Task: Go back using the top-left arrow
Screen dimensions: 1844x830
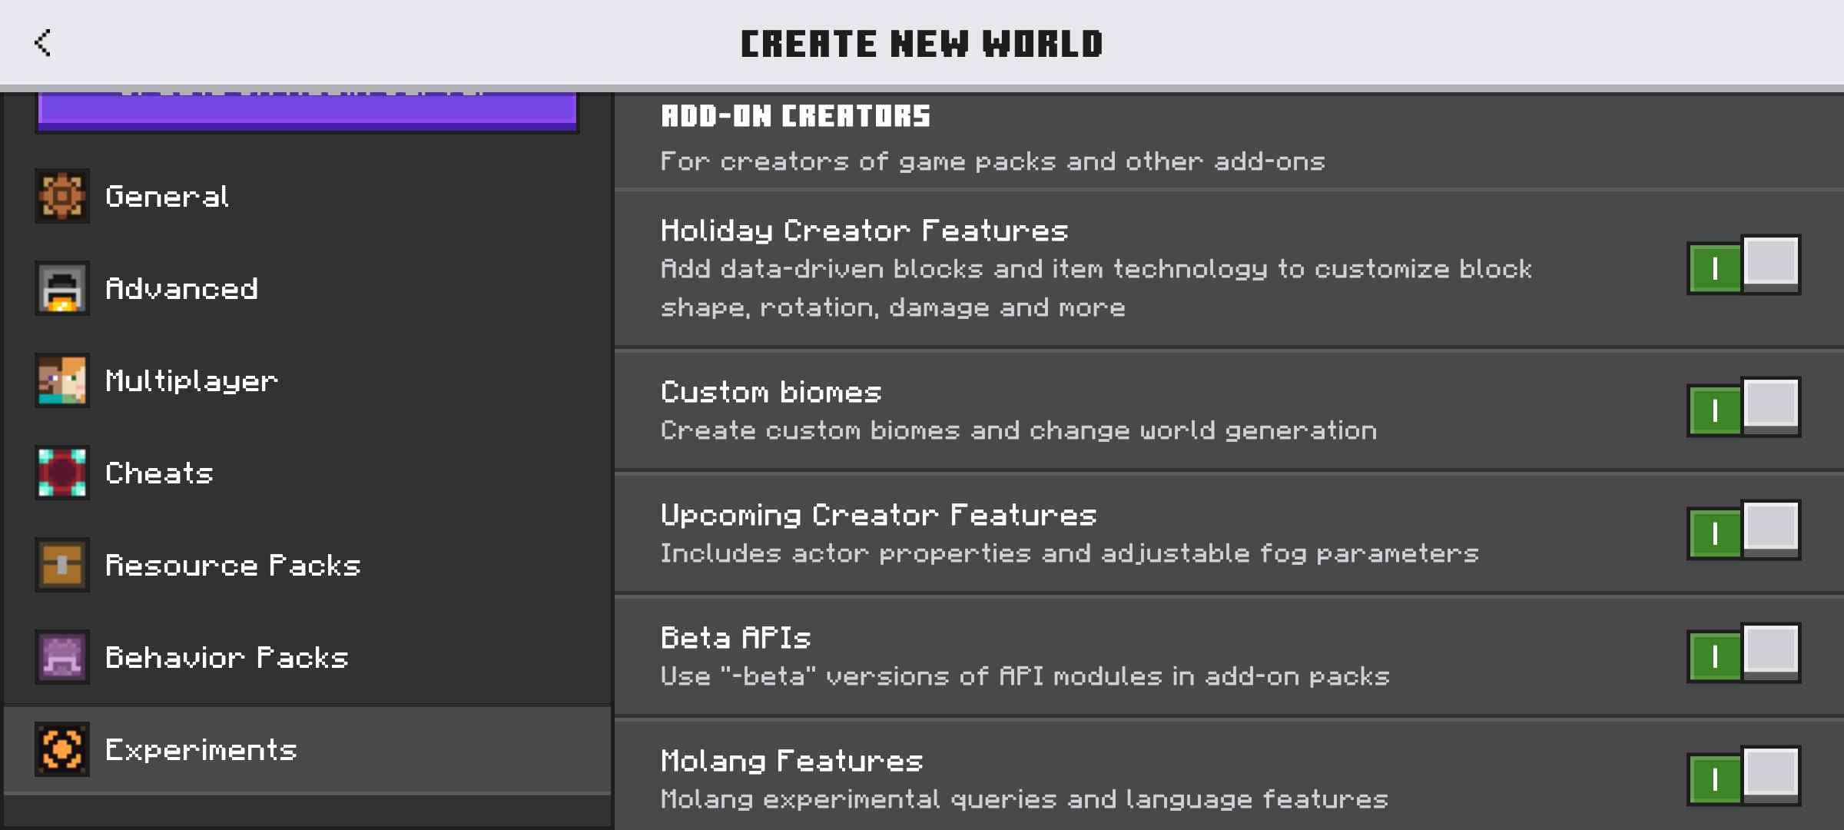Action: [43, 43]
